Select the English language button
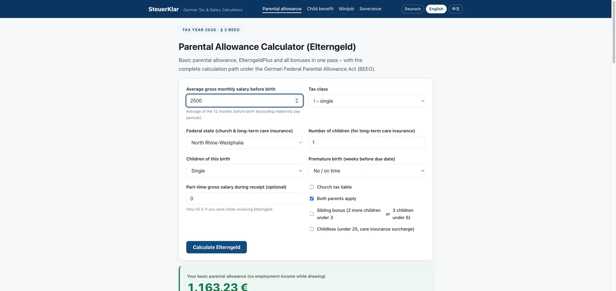This screenshot has height=291, width=616. (436, 9)
